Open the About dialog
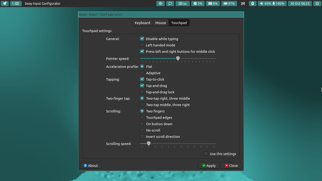 point(91,165)
